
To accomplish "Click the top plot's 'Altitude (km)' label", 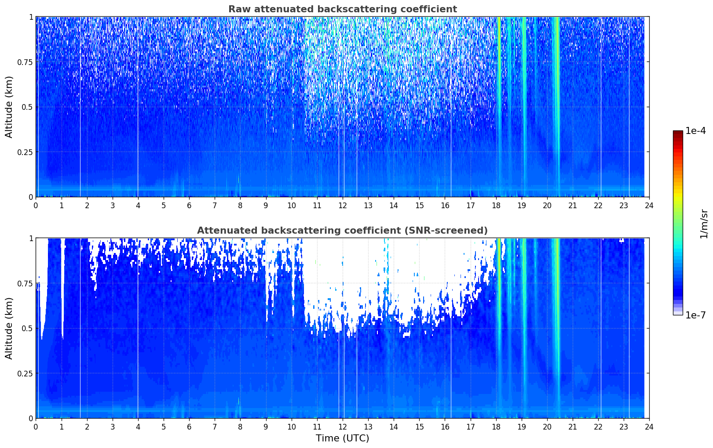I will coord(9,107).
